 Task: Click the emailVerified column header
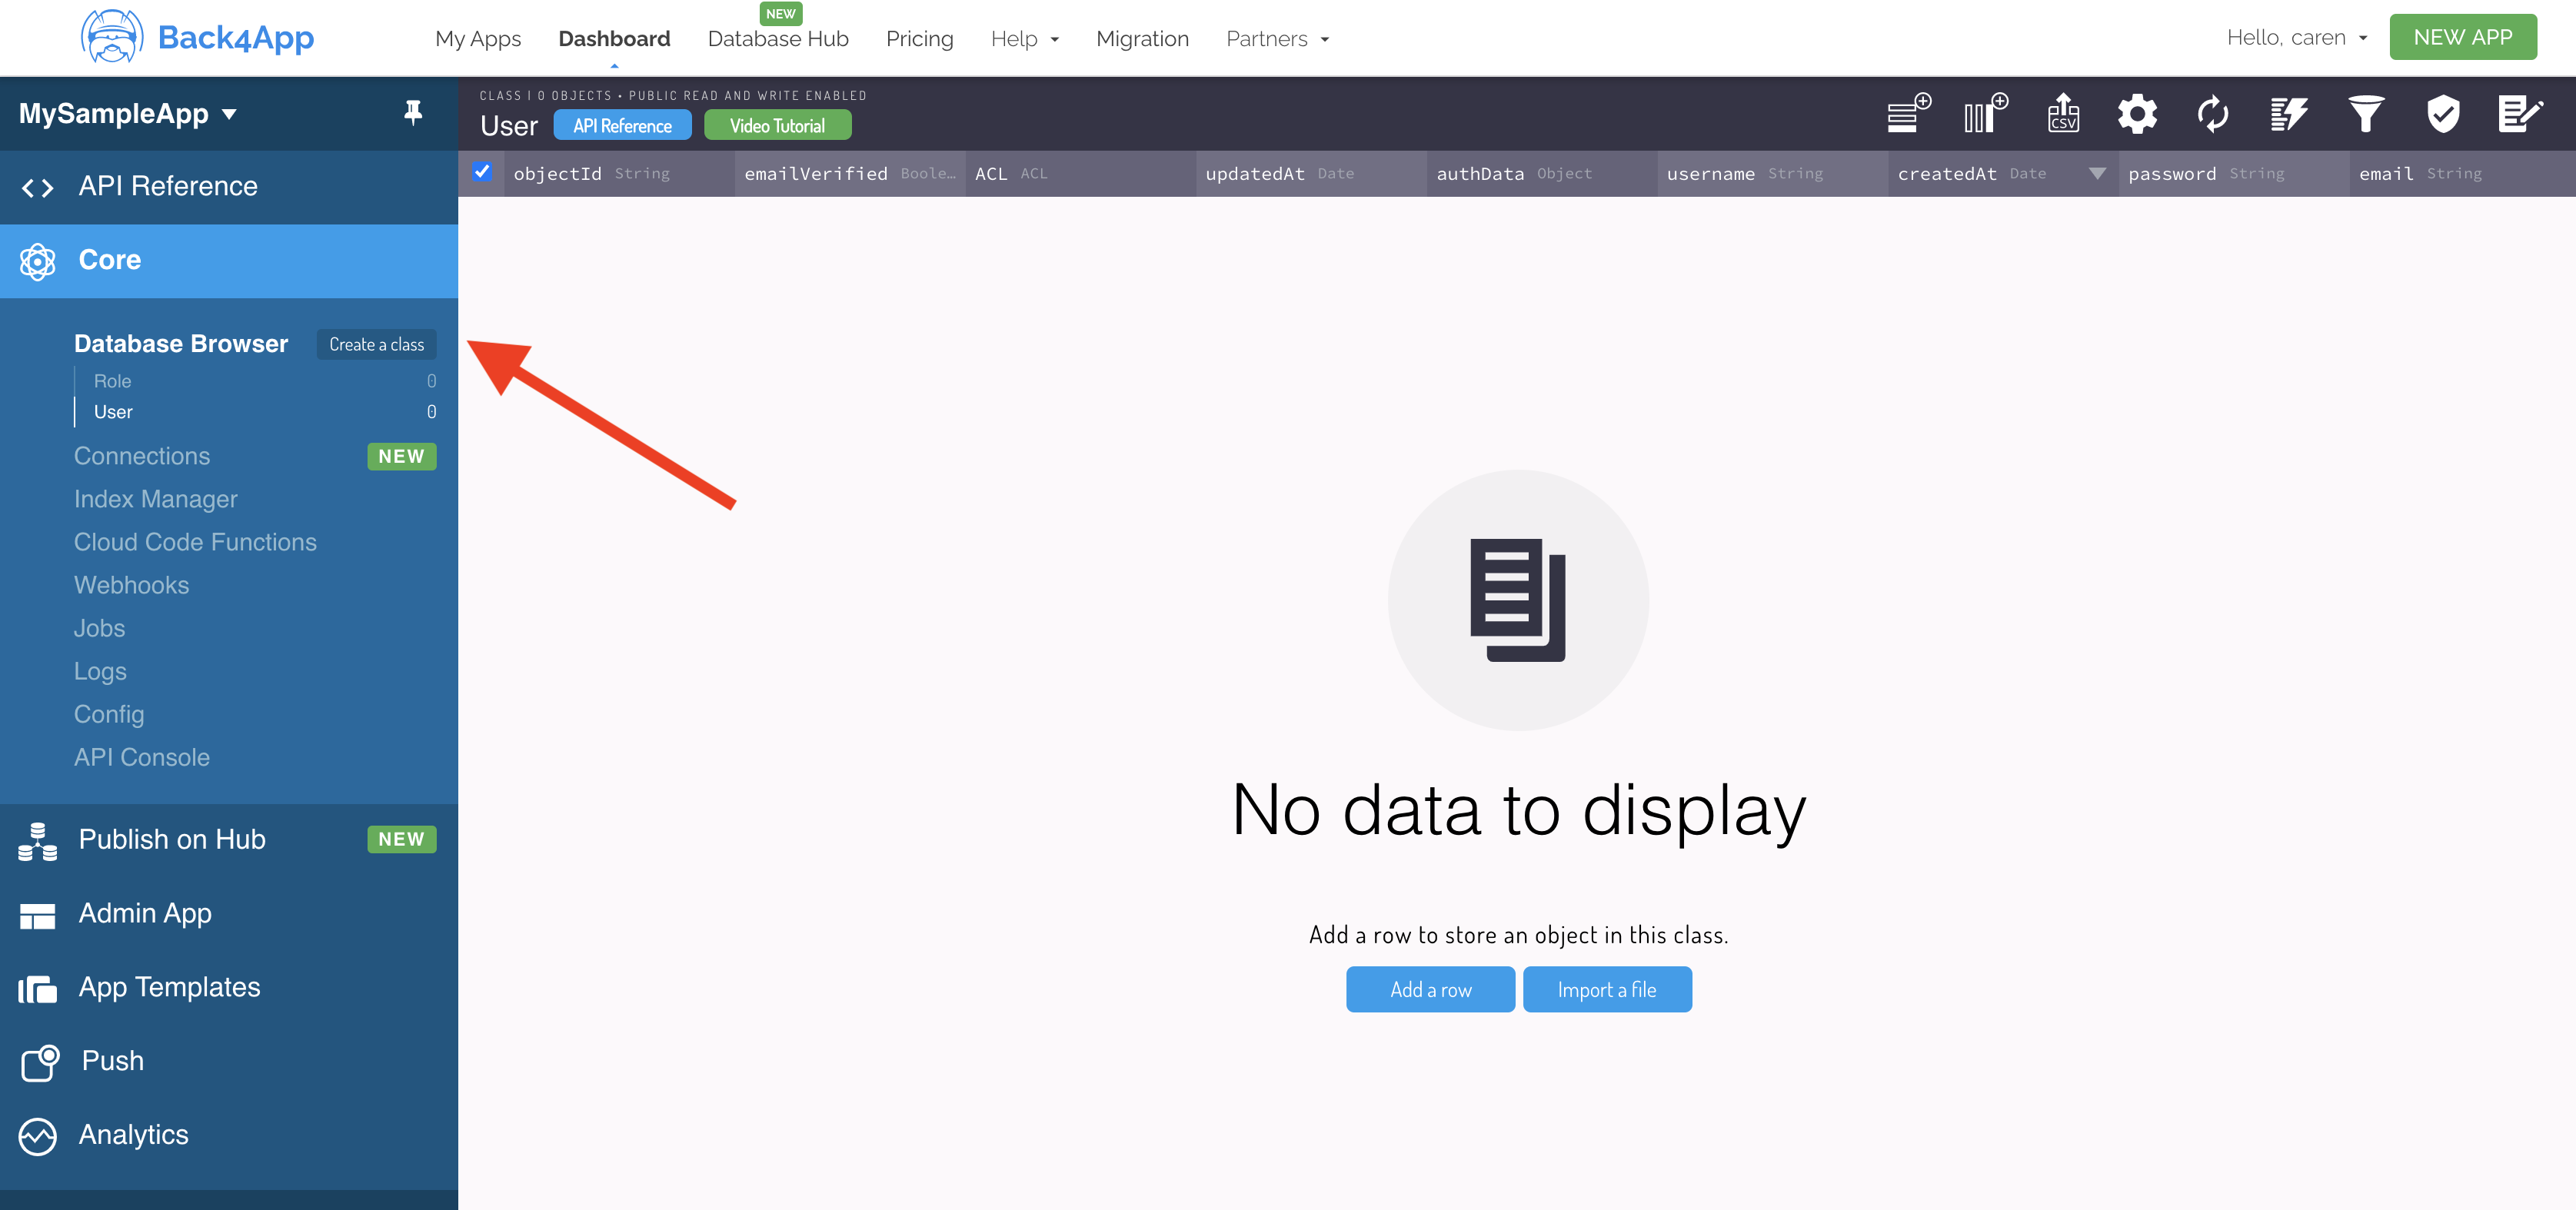pyautogui.click(x=850, y=174)
